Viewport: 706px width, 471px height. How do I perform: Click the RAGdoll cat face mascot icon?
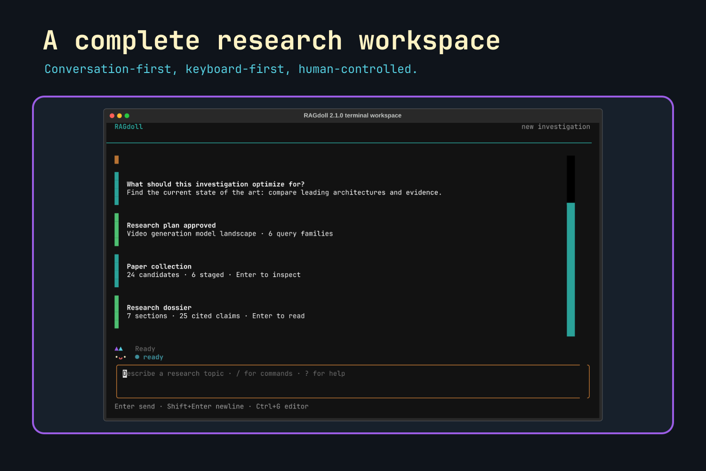[x=120, y=353]
